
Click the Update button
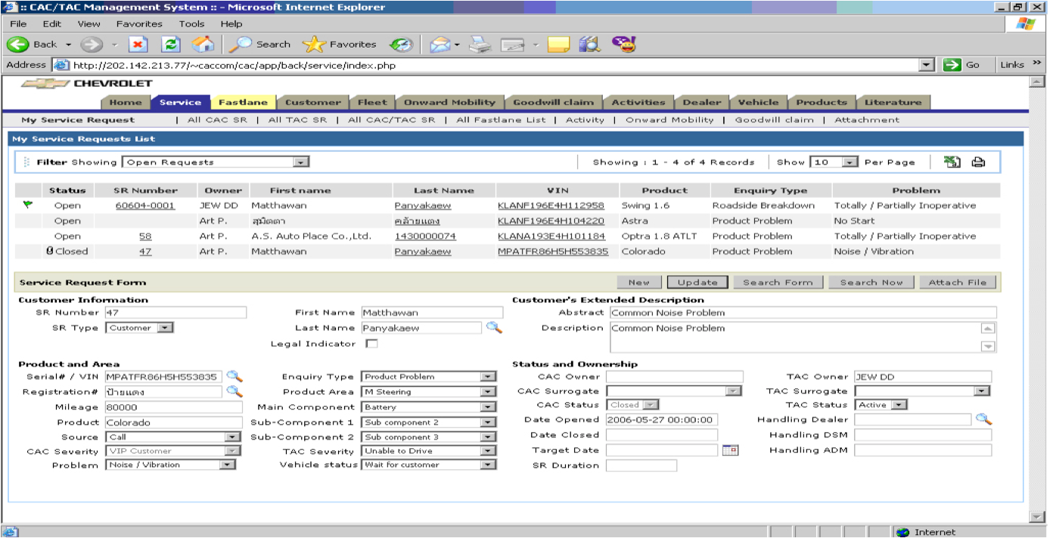point(697,282)
